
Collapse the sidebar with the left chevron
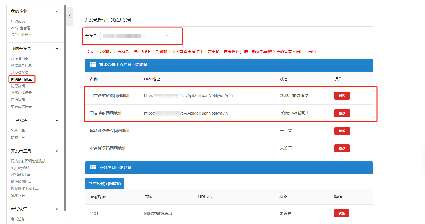[69, 16]
